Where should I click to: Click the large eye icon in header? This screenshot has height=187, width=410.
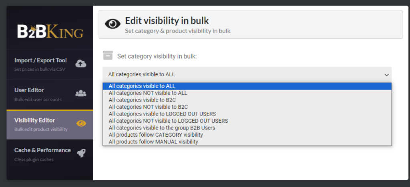pos(113,24)
